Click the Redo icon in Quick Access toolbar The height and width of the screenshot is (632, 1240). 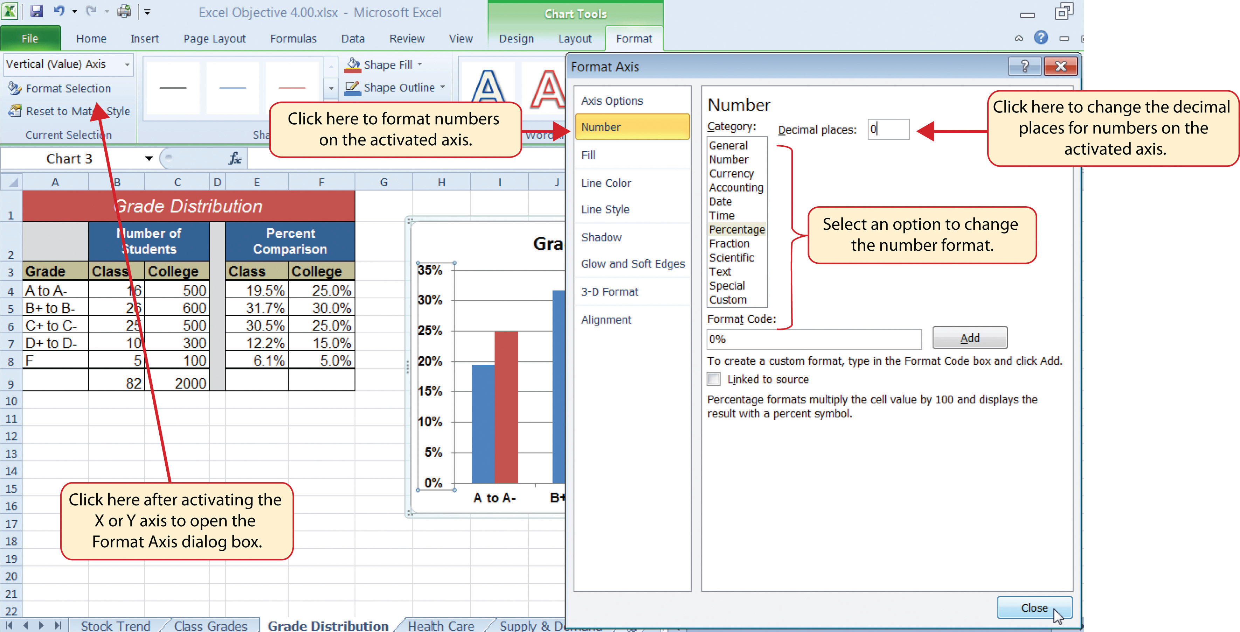[90, 10]
